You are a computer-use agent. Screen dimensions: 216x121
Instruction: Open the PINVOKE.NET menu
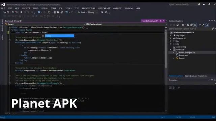[104, 8]
